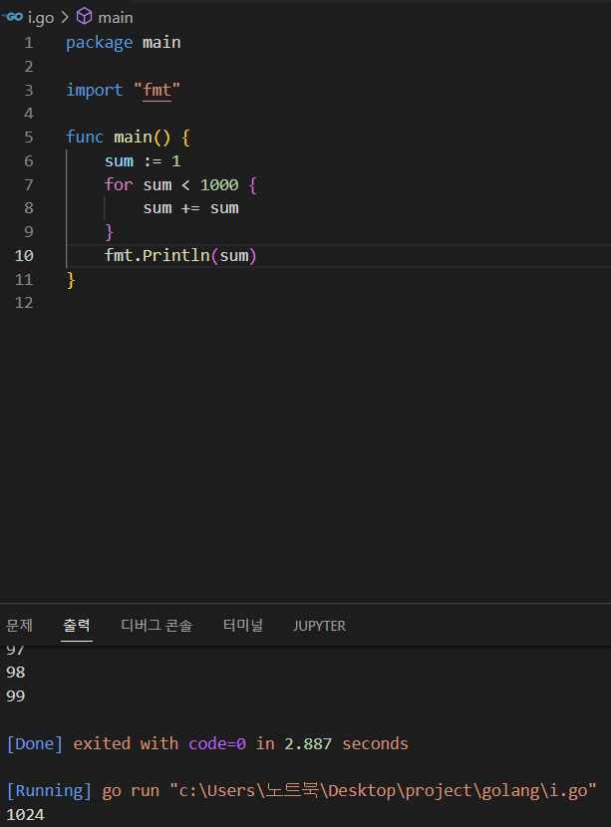Click the main package cube icon
This screenshot has width=611, height=827.
click(84, 17)
